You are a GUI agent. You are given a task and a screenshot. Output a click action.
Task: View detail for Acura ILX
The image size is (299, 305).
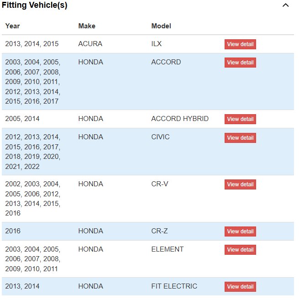240,44
